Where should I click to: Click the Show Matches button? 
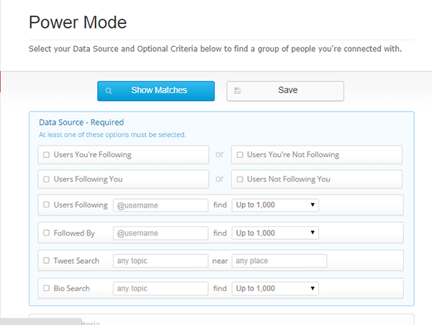pos(156,91)
